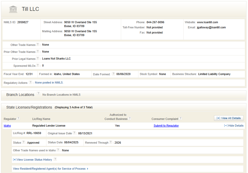The height and width of the screenshot is (173, 248).
Task: Open help icon next to Date Formed
Action: (x=113, y=74)
